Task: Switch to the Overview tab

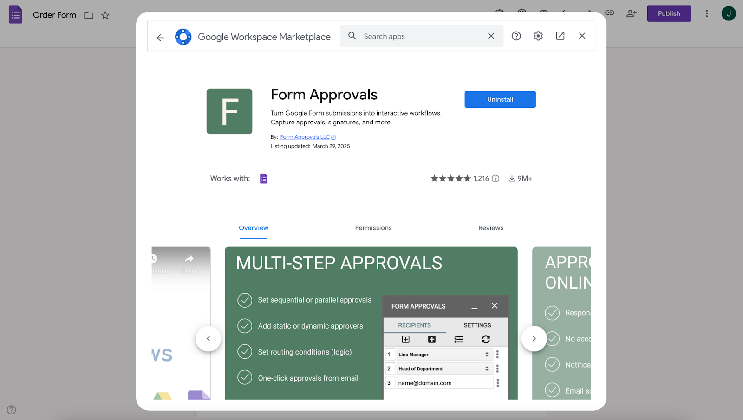Action: (x=254, y=228)
